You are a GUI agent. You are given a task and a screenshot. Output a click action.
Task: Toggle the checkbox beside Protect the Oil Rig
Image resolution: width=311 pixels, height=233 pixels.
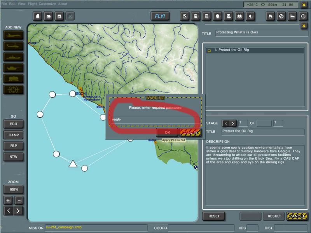209,50
